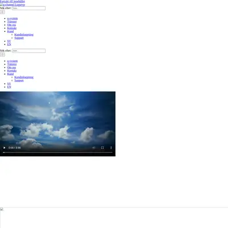
Task: Focus the second 'Sök efter' search field
Action: point(28,51)
